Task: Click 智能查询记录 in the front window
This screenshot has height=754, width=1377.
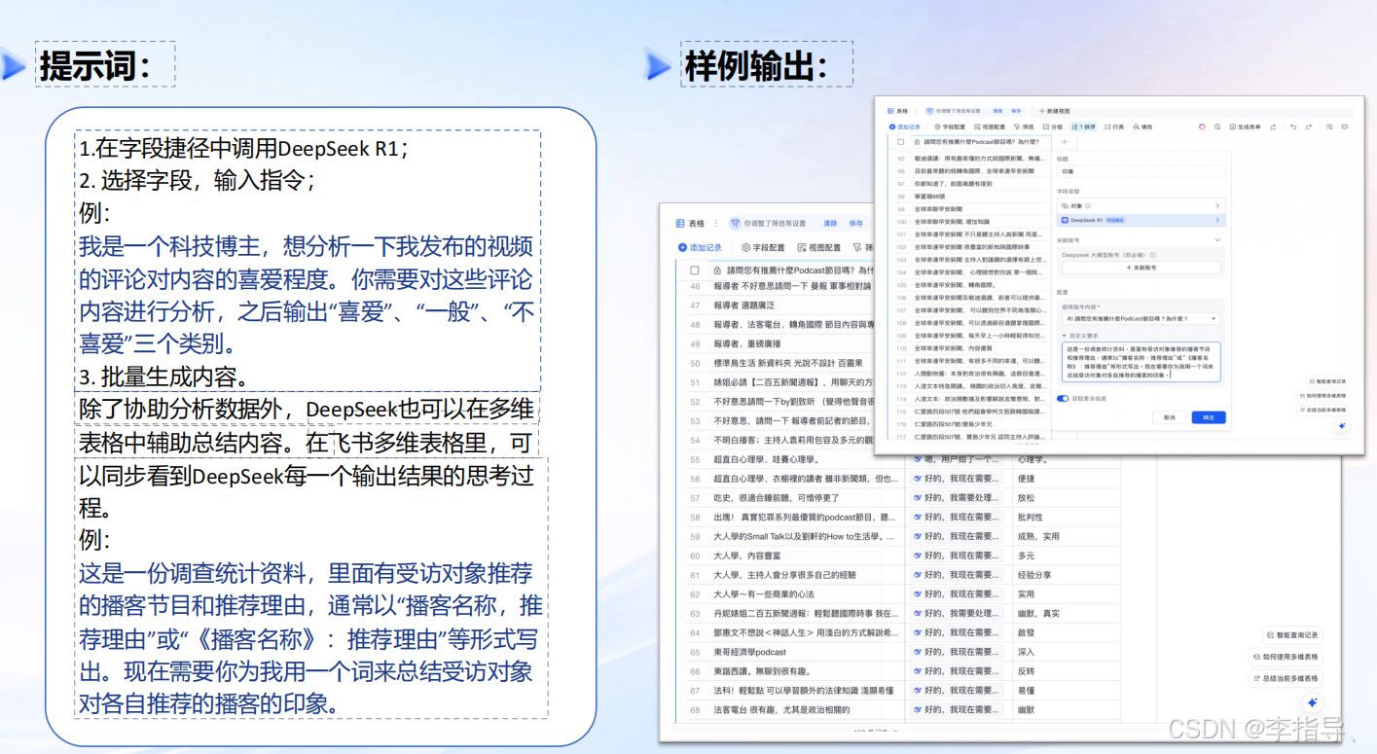Action: [x=1325, y=381]
